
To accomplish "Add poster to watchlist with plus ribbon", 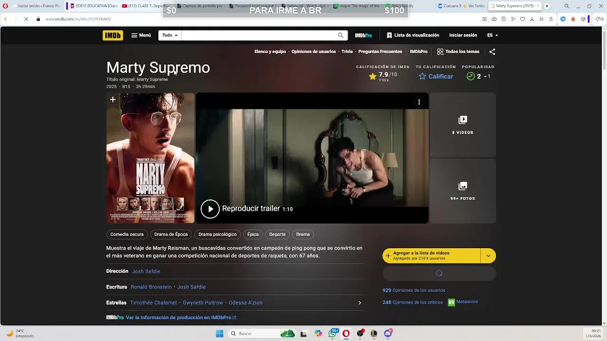I will [112, 99].
